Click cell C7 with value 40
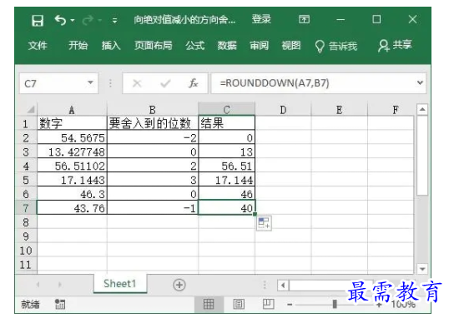This screenshot has width=449, height=318. (226, 208)
